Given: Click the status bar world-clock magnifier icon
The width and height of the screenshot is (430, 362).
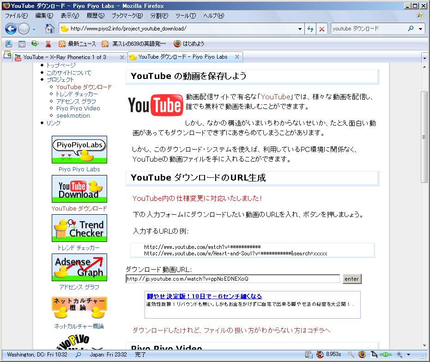Looking at the screenshot, I should (79, 354).
